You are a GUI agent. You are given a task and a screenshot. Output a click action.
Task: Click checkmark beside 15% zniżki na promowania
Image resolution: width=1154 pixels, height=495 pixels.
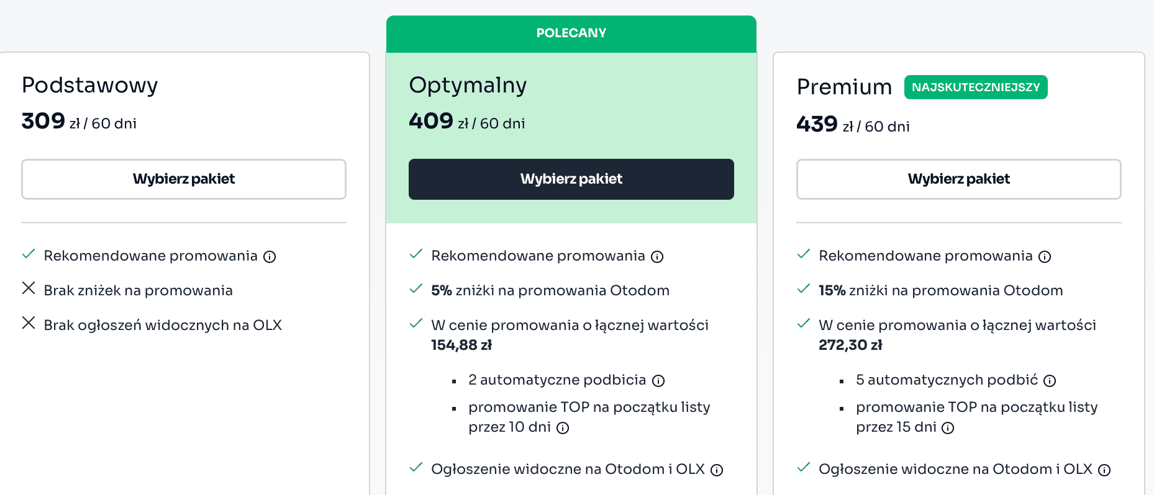coord(804,289)
